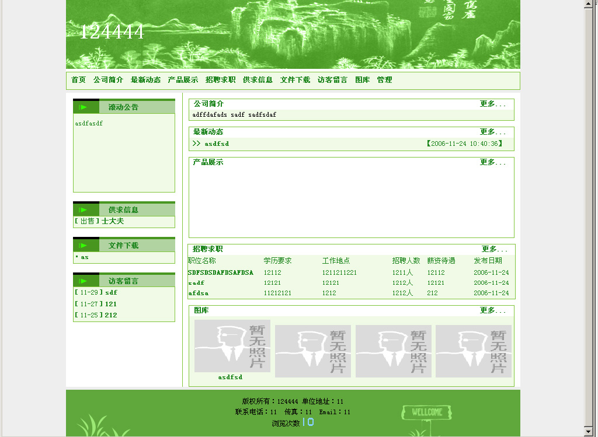Show more items in 产品展示 section
Screen dimensions: 598x437
pyautogui.click(x=492, y=162)
